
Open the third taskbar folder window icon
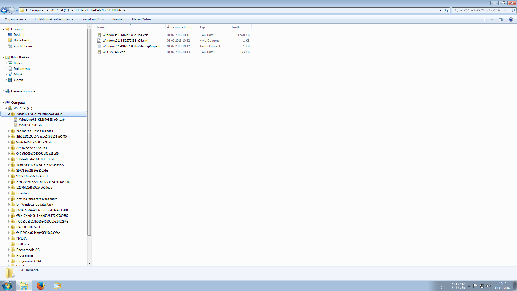(x=57, y=286)
